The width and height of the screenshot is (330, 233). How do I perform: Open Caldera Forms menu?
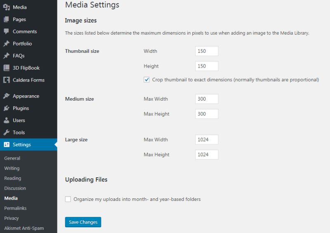pyautogui.click(x=28, y=80)
